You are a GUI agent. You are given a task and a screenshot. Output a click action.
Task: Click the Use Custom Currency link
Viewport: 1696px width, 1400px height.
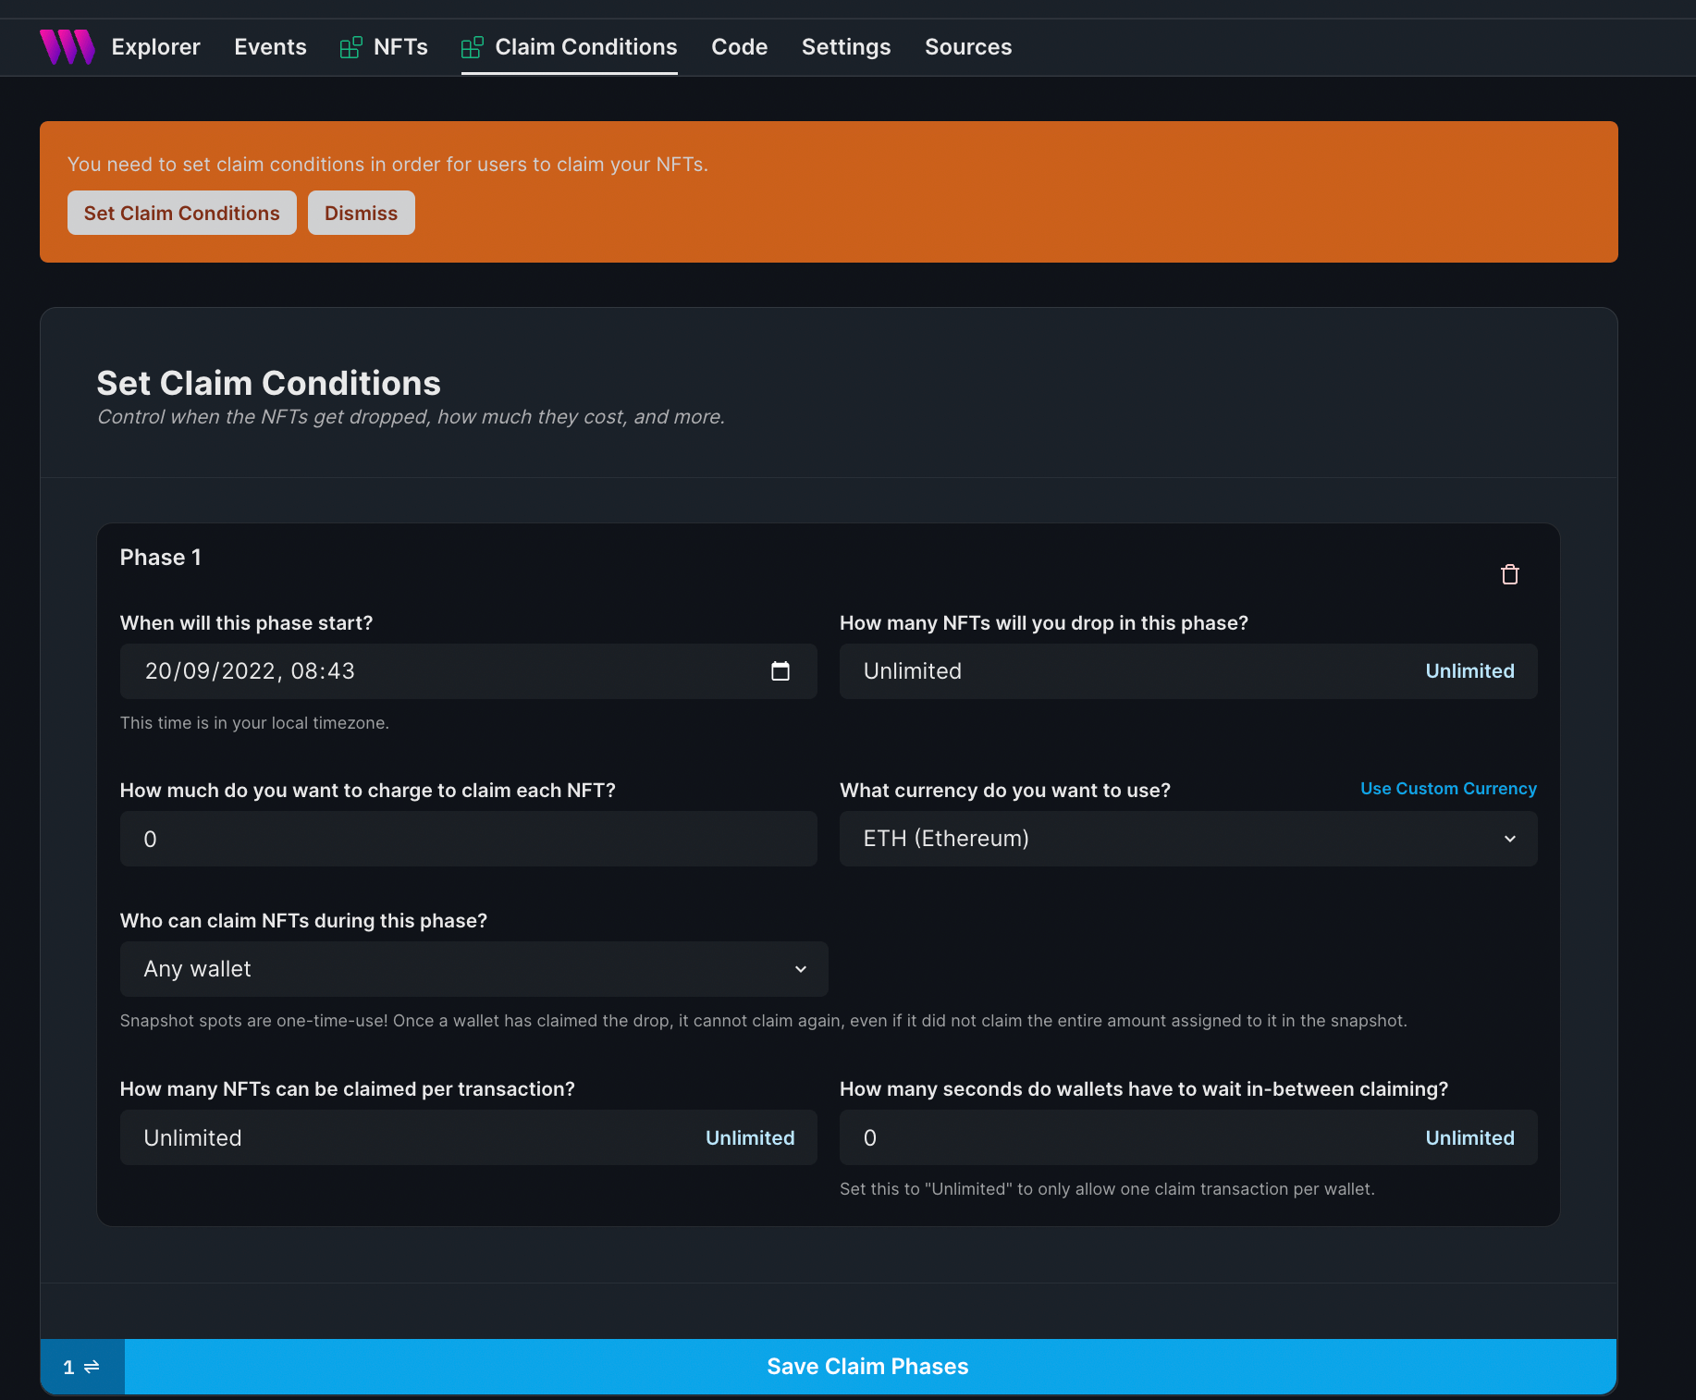click(1447, 789)
